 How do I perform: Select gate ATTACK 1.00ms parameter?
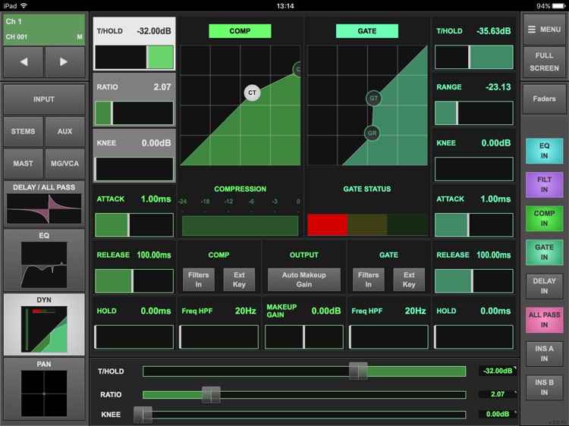click(474, 211)
